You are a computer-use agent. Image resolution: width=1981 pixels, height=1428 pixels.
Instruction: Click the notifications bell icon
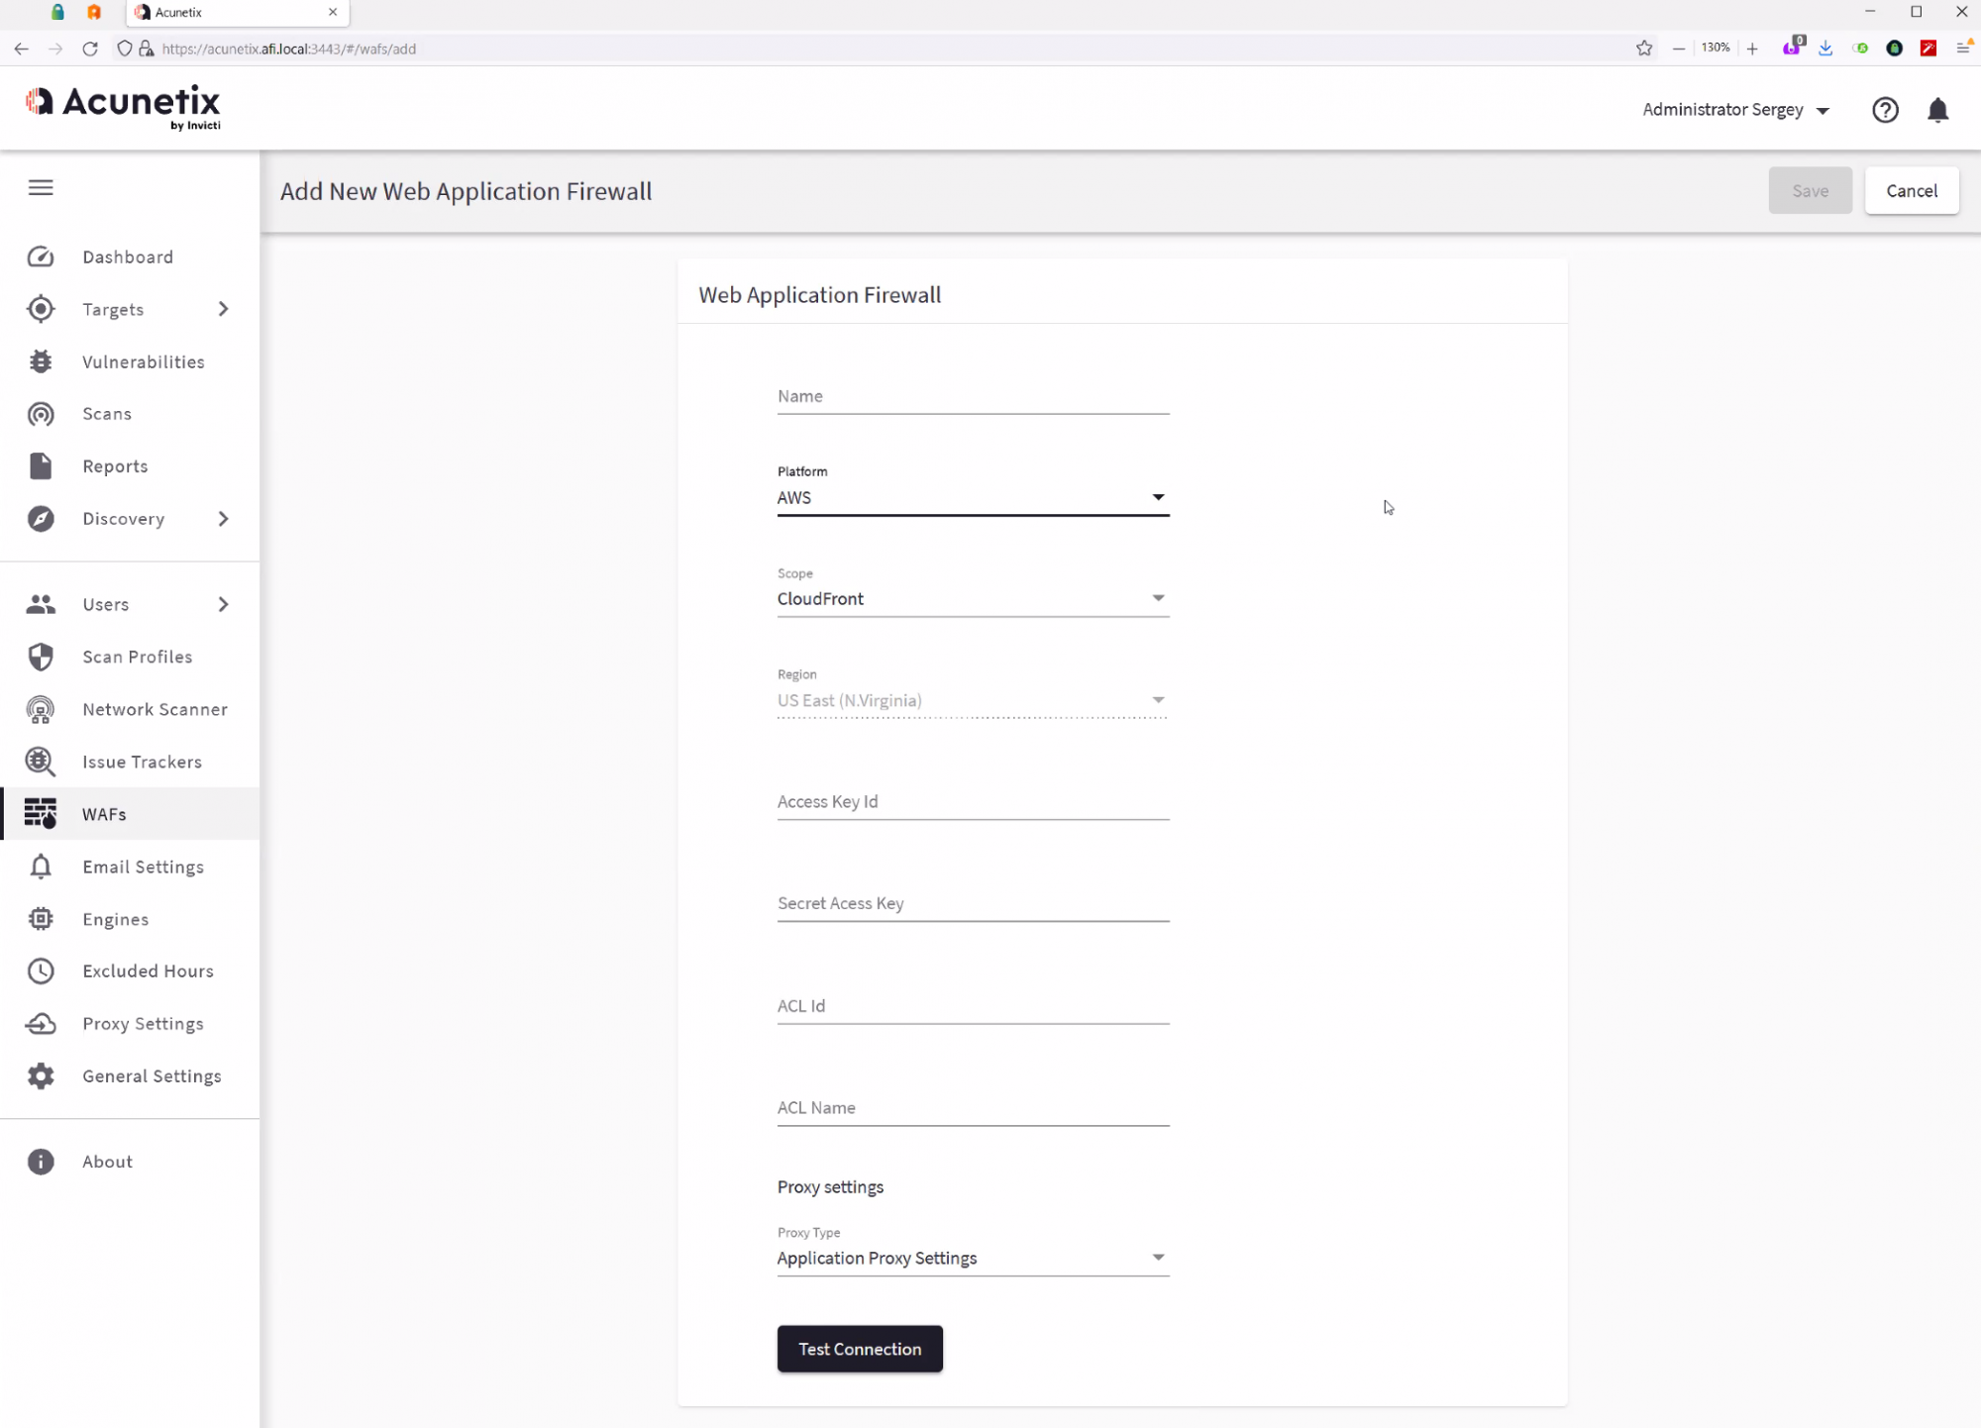[x=1937, y=110]
